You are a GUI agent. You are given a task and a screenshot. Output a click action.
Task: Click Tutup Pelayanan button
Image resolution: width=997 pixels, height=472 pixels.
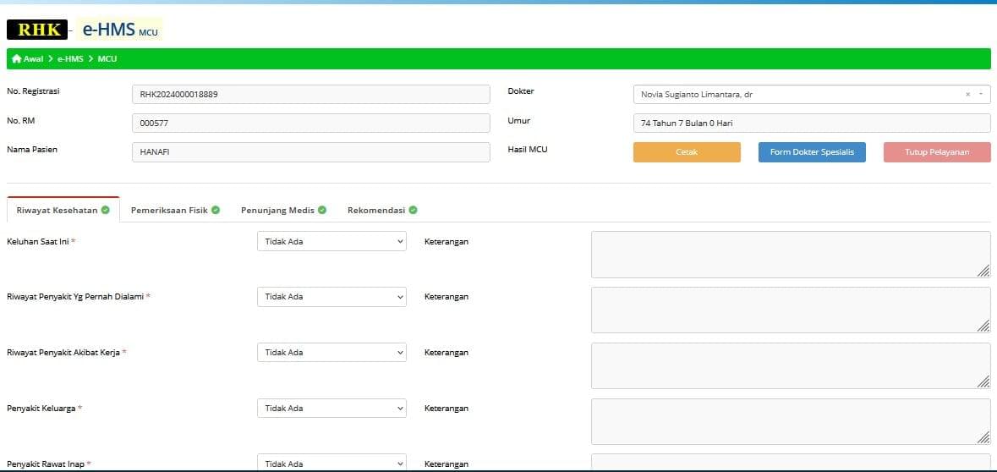tap(936, 152)
